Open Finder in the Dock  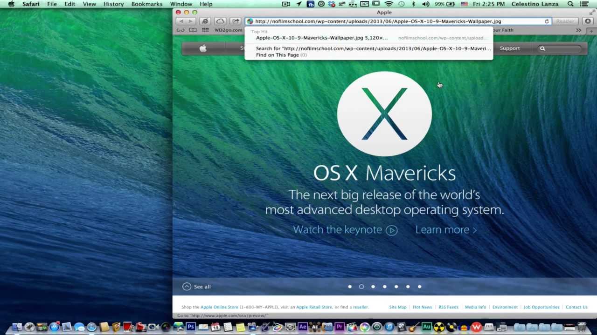(x=17, y=327)
